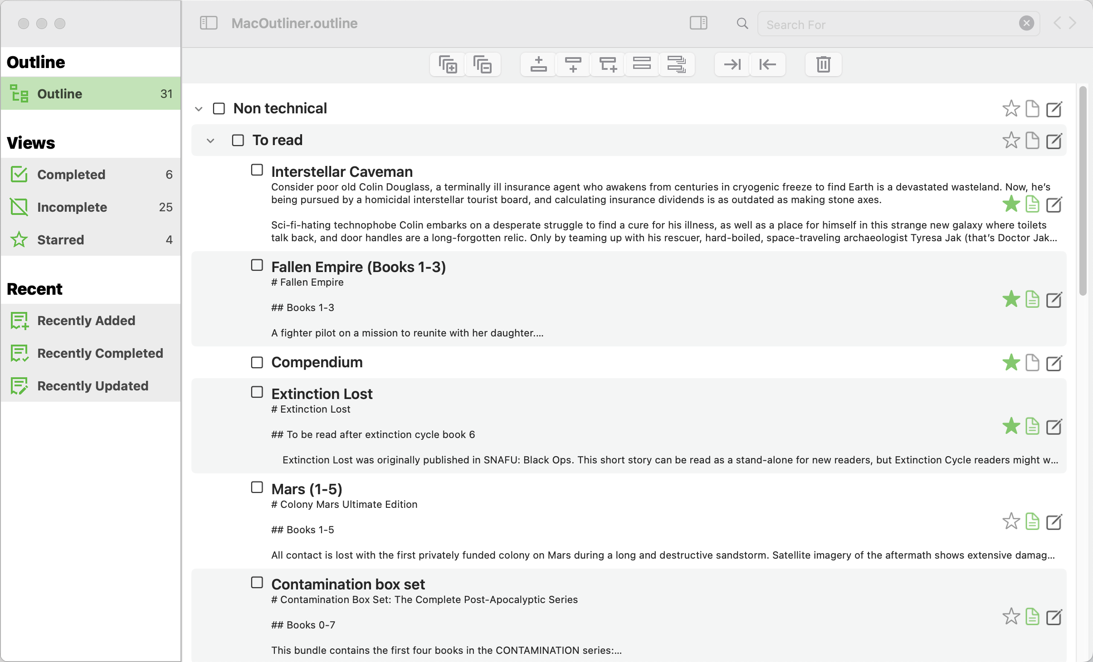
Task: Go to next search result arrow
Action: tap(1073, 23)
